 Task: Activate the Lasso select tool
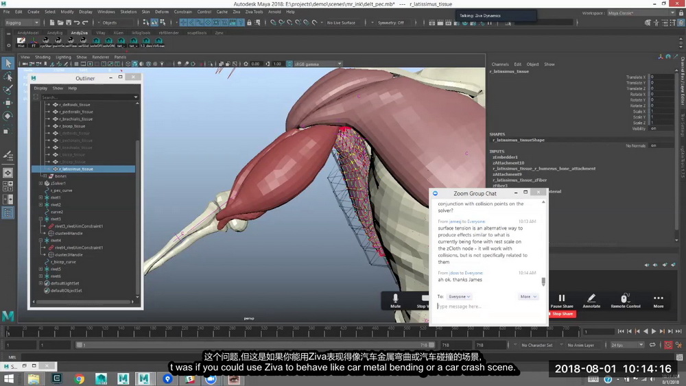(8, 77)
